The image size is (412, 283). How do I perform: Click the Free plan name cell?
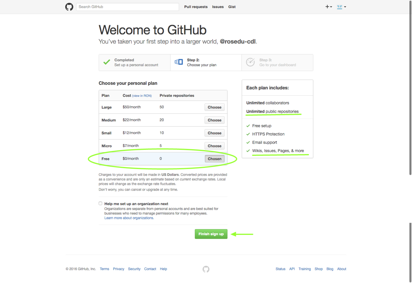tap(106, 159)
